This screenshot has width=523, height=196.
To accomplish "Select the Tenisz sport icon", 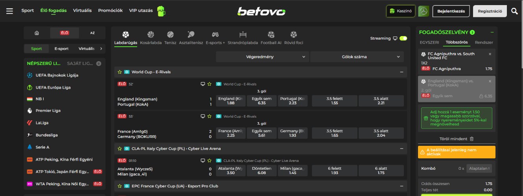I will click(170, 34).
